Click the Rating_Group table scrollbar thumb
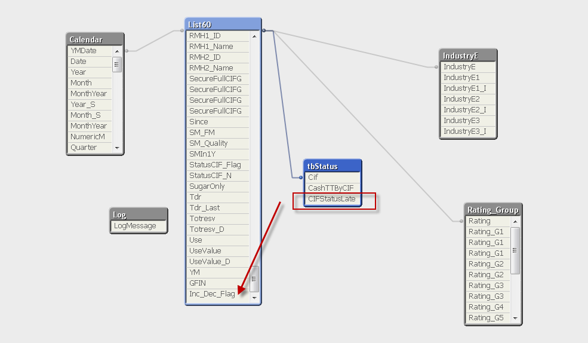This screenshot has height=343, width=588. (x=515, y=251)
